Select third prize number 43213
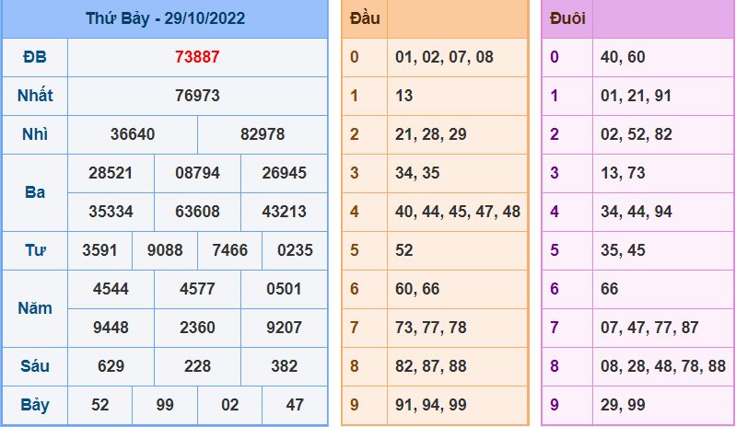The image size is (736, 427). [x=284, y=212]
